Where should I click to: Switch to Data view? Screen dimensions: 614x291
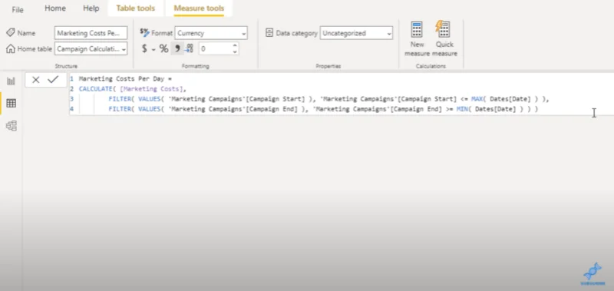pyautogui.click(x=11, y=104)
